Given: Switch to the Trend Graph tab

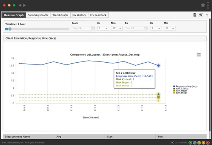Looking at the screenshot, I should (x=60, y=15).
